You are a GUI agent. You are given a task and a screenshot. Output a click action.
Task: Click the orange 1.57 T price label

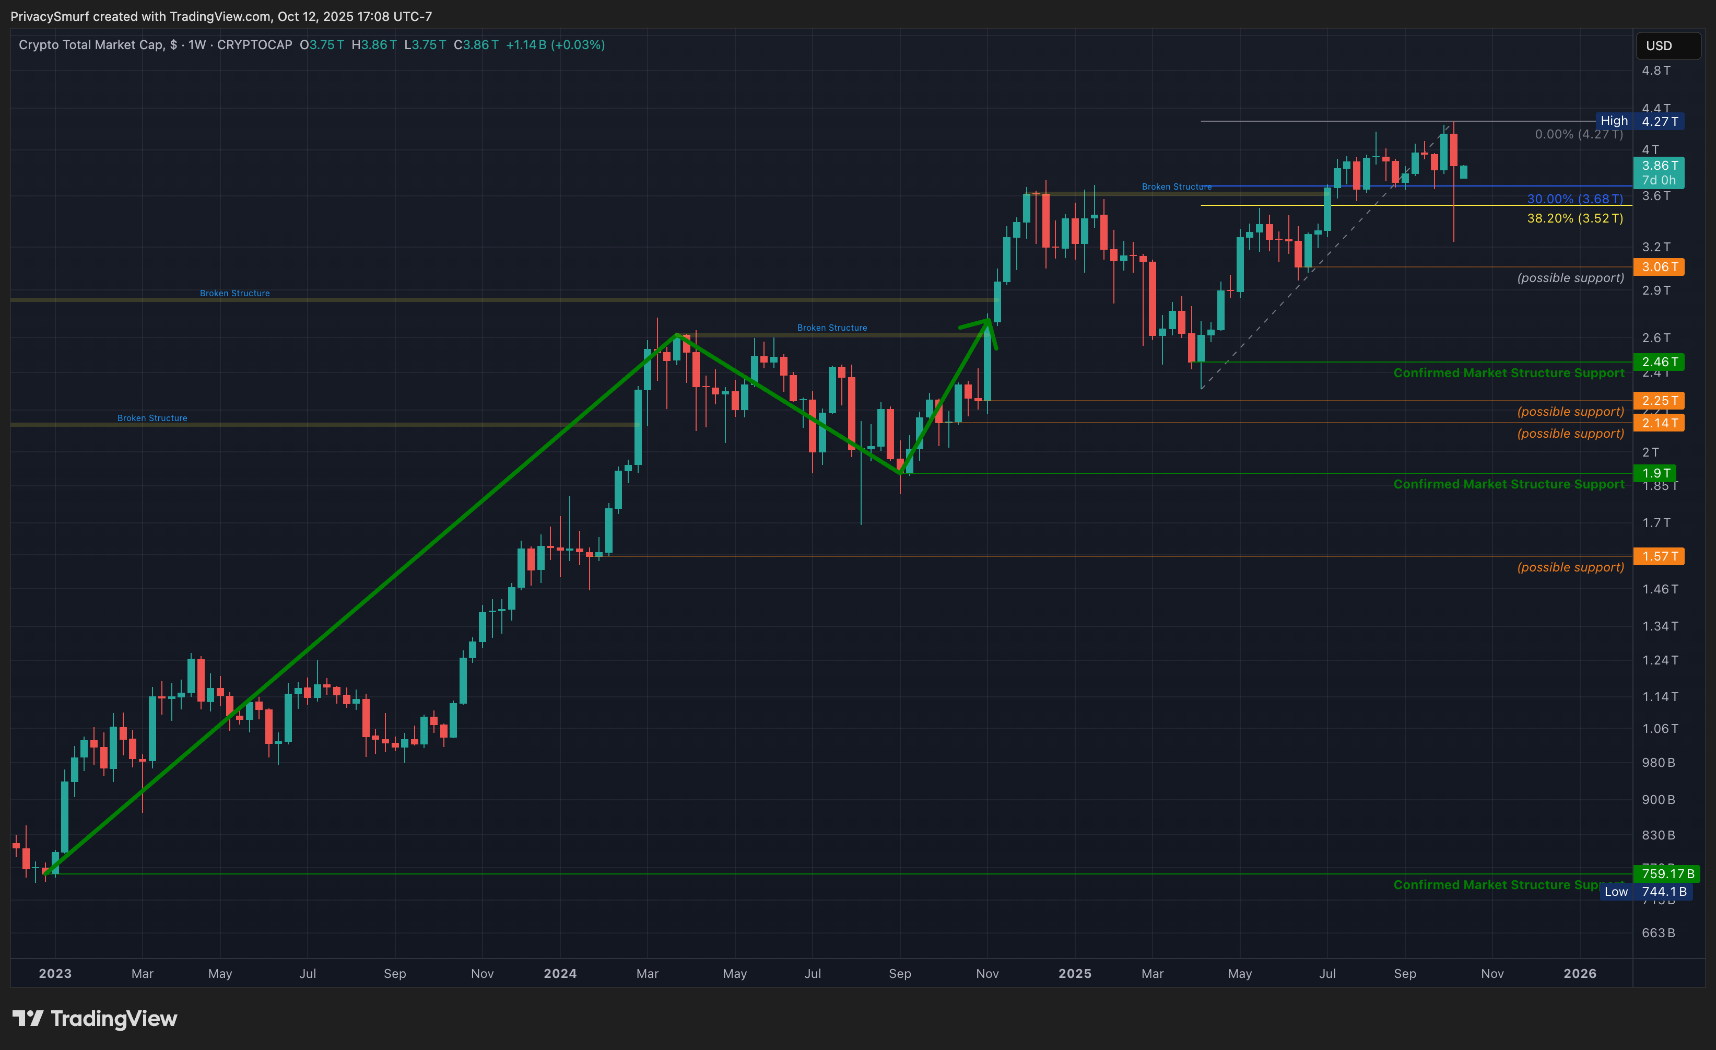click(x=1659, y=556)
